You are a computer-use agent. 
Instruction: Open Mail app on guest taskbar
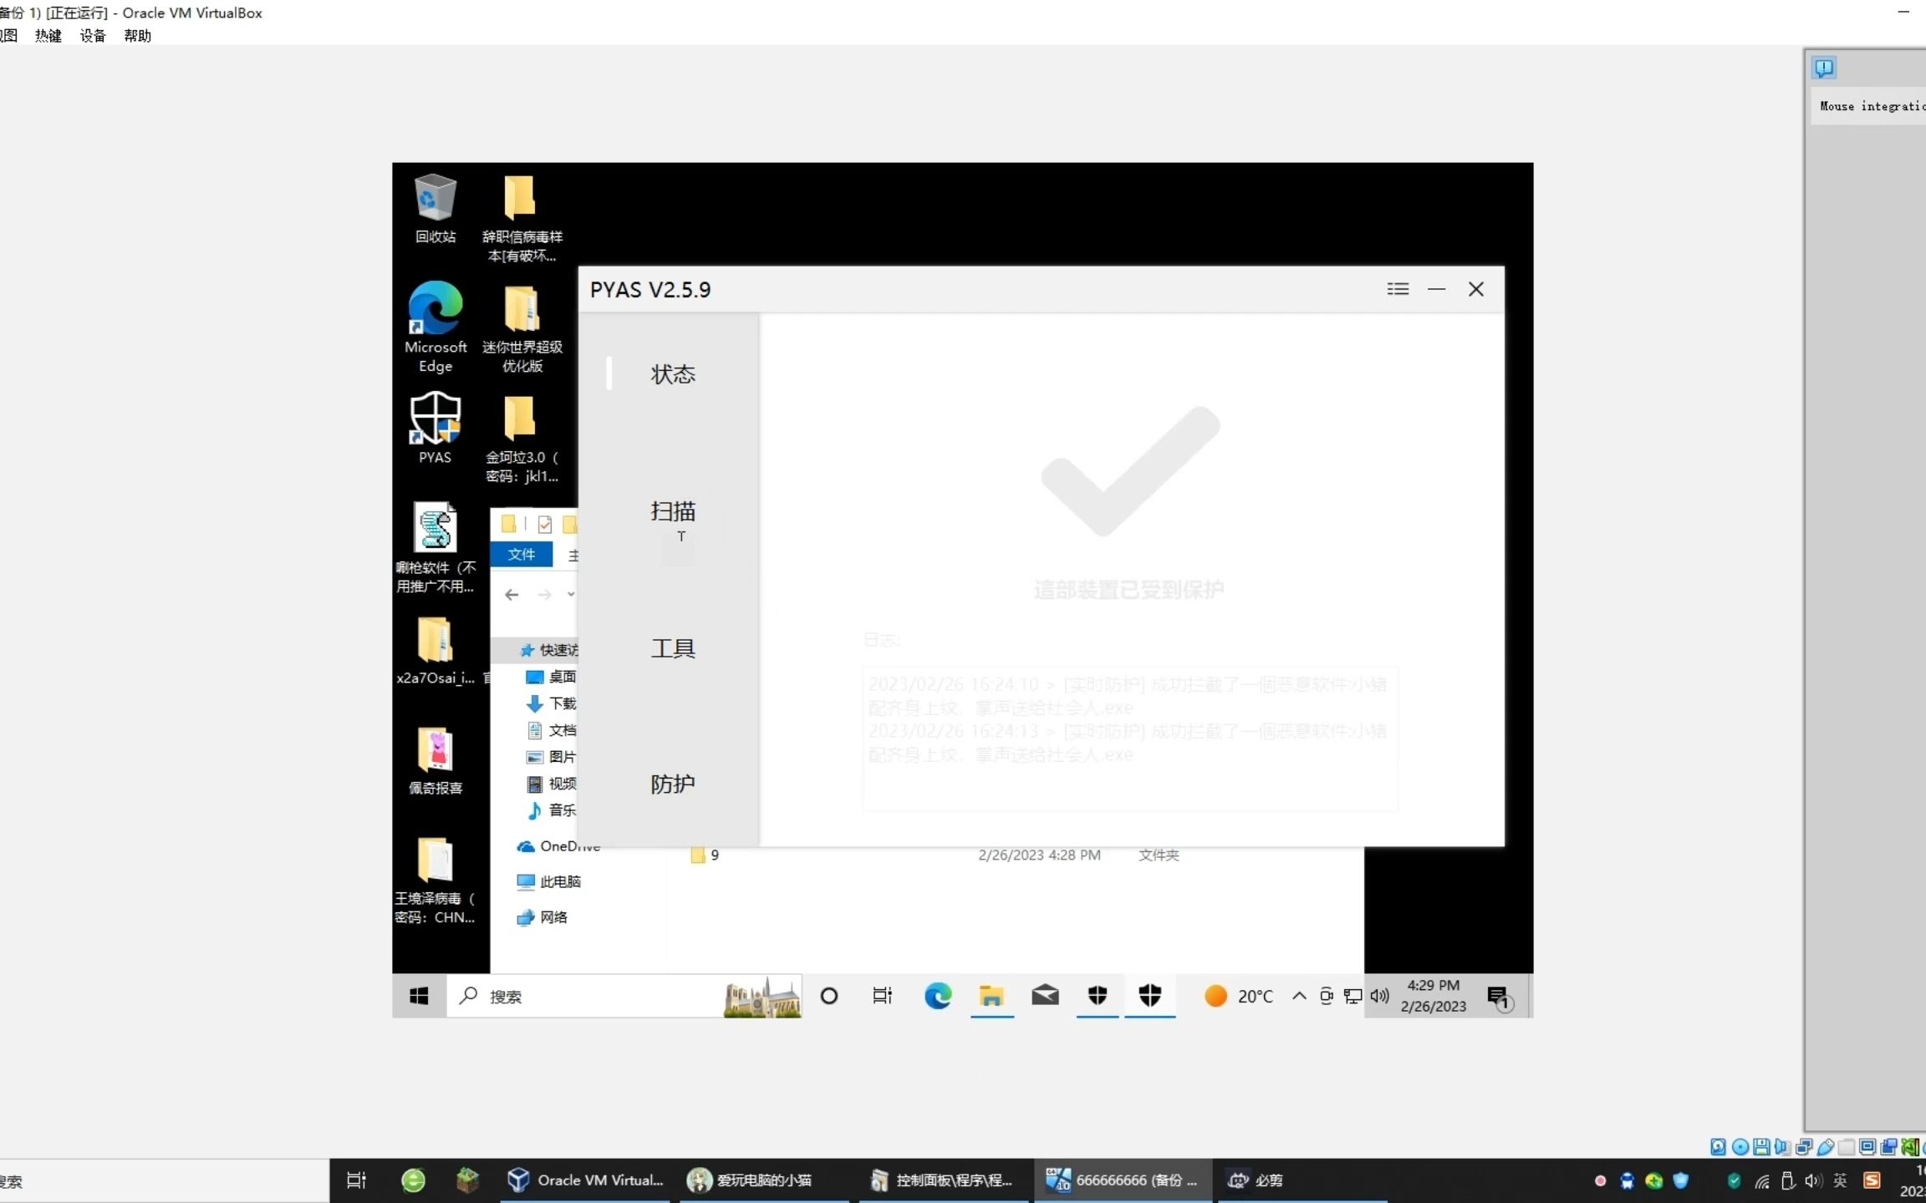click(1045, 996)
